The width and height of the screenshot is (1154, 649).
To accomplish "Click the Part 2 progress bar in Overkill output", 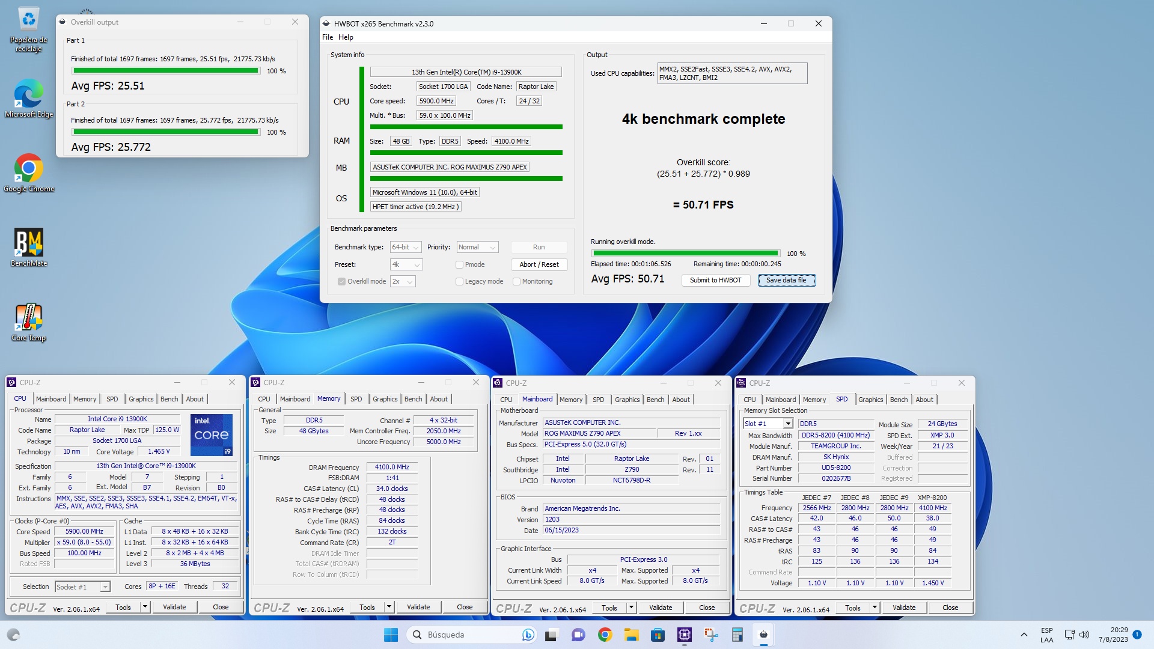I will point(165,132).
